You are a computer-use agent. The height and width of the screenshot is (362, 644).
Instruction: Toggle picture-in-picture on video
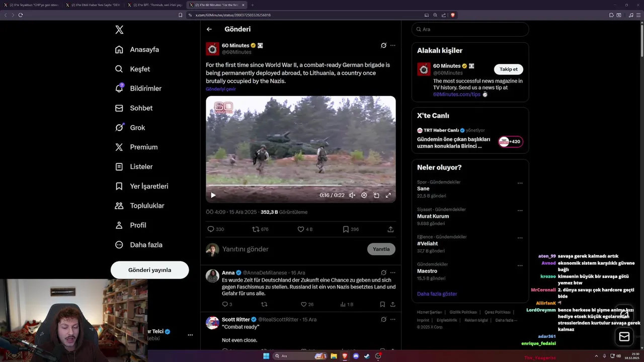pyautogui.click(x=376, y=195)
